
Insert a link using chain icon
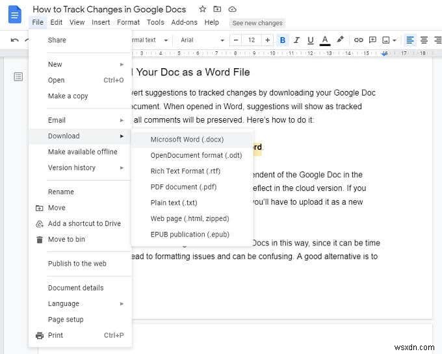point(358,40)
